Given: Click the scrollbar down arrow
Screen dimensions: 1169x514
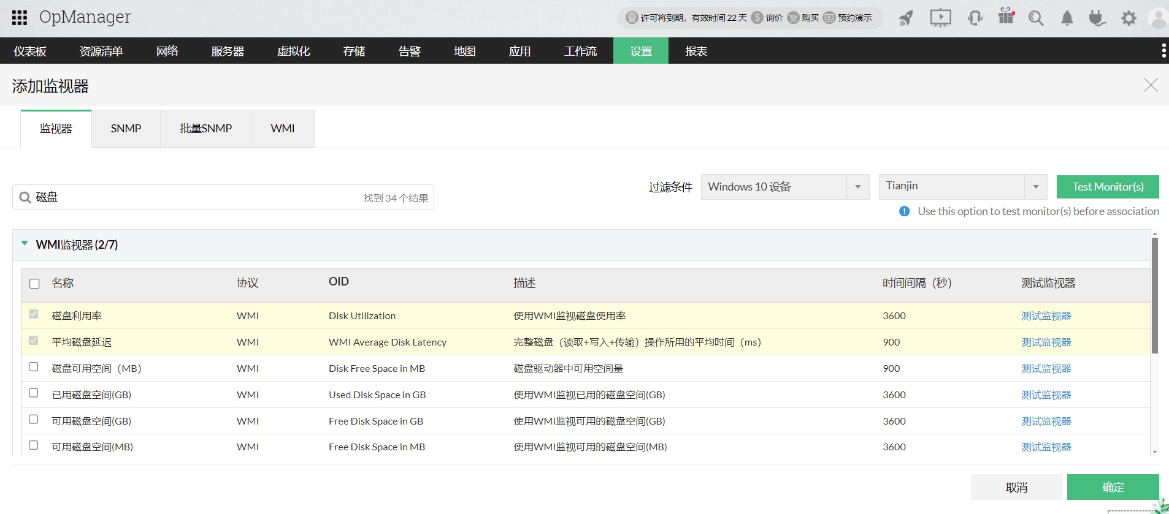Looking at the screenshot, I should 1155,452.
